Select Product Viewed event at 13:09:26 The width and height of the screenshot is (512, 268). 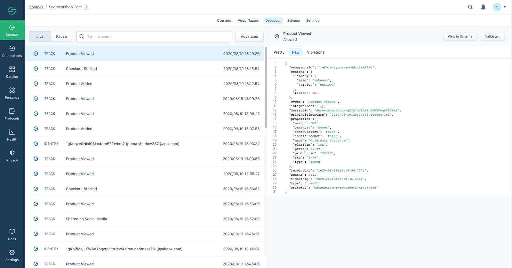145,99
